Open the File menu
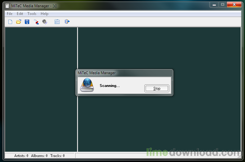The width and height of the screenshot is (245, 162). (x=10, y=14)
